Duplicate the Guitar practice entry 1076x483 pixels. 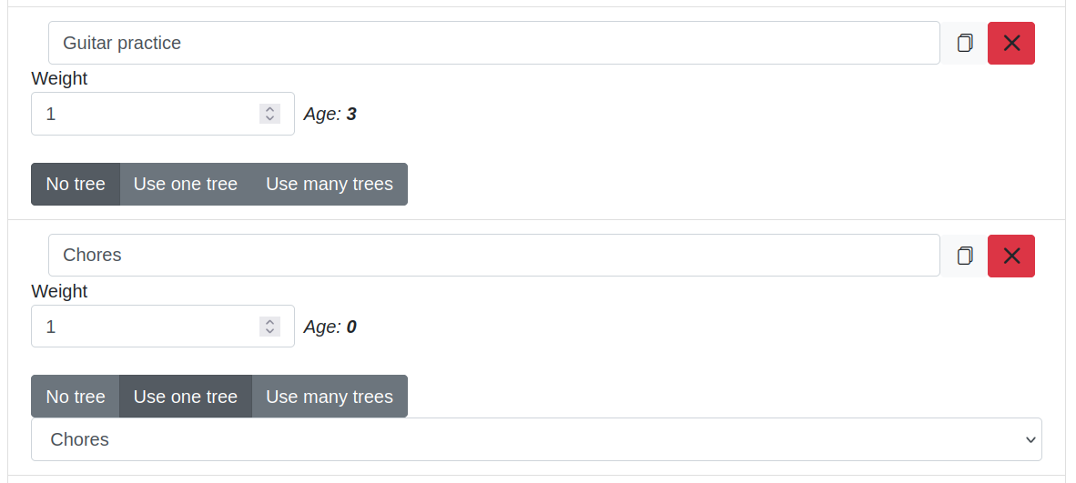[x=964, y=43]
